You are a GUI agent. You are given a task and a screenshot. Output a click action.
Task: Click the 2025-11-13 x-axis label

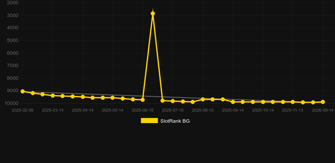click(x=293, y=110)
